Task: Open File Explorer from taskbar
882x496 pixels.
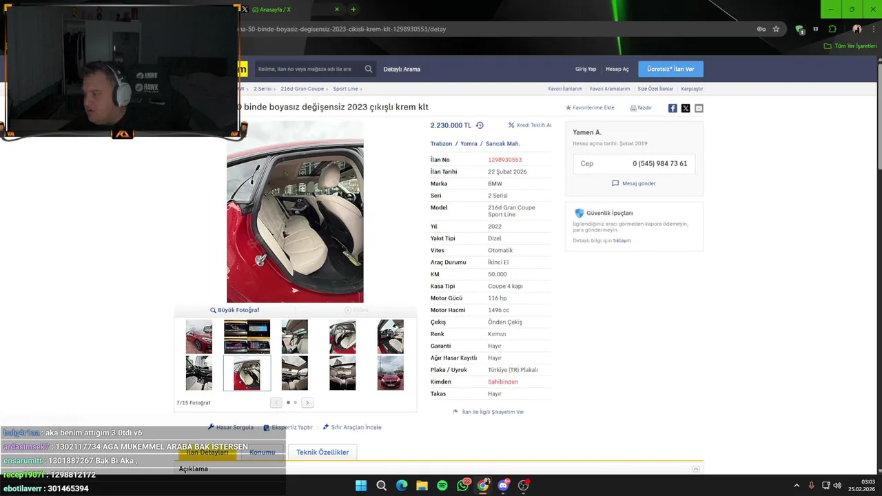Action: tap(422, 486)
